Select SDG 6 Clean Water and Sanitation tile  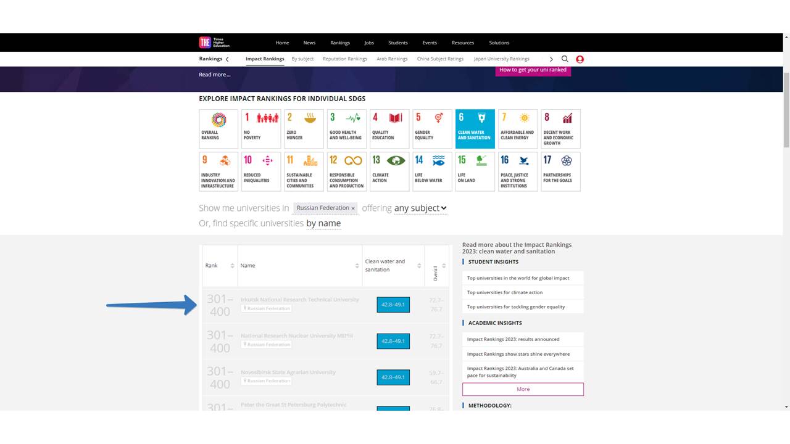tap(475, 129)
